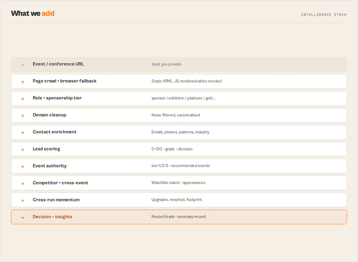Click the plus icon beside Contact enrichment

[23, 132]
